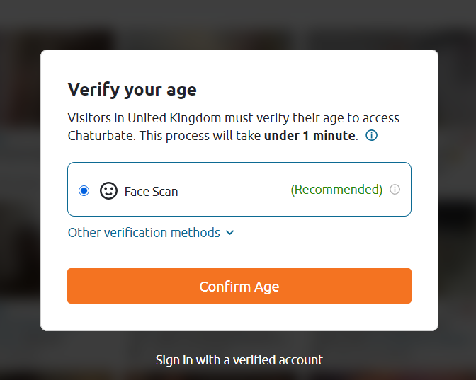Click the blue info icon after 'under 1 minute'
The image size is (476, 380).
371,135
